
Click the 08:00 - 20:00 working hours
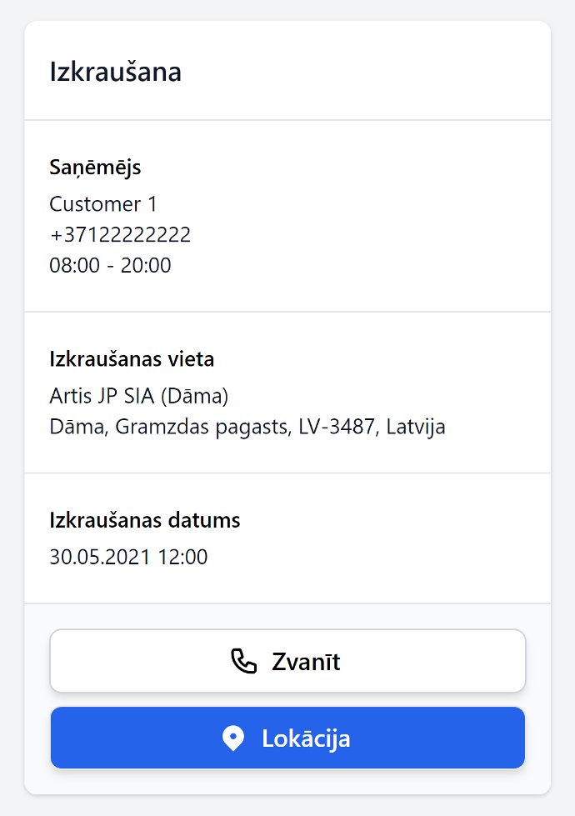point(110,265)
